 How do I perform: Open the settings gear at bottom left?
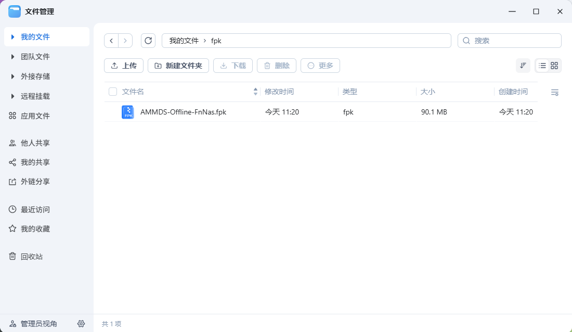[x=81, y=324]
